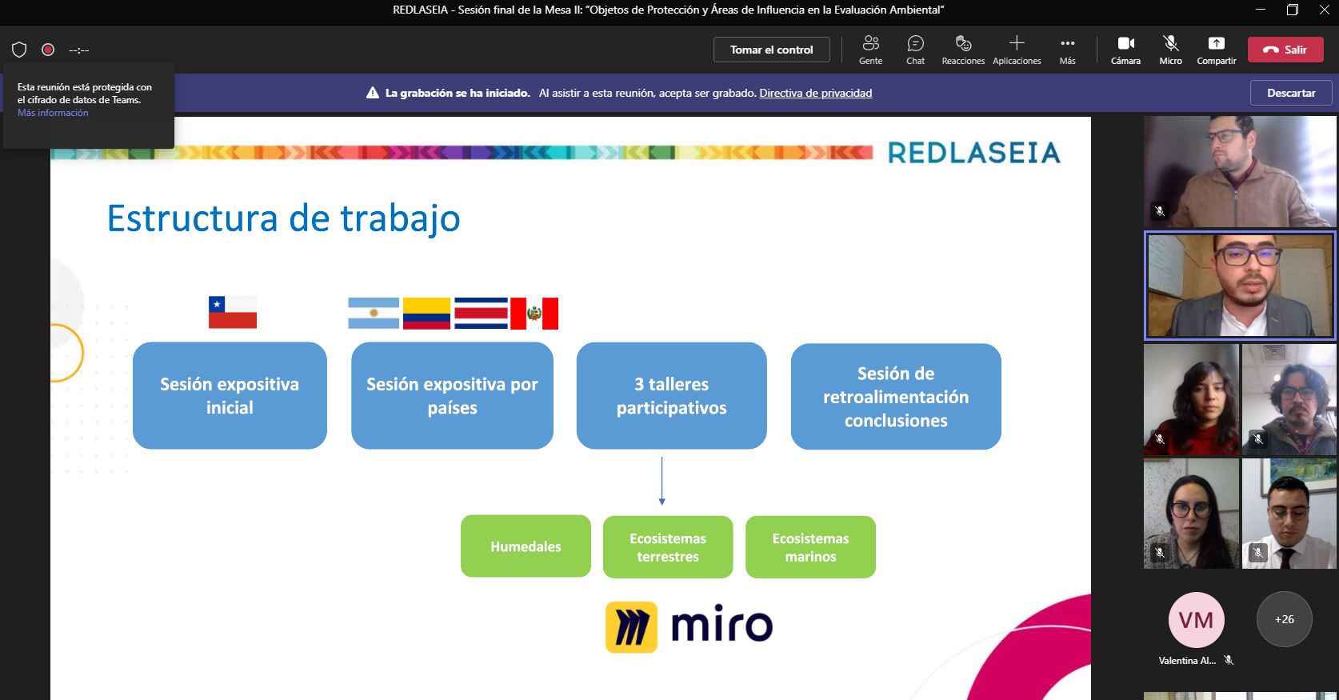
Task: Click Tomar el control button
Action: 771,50
